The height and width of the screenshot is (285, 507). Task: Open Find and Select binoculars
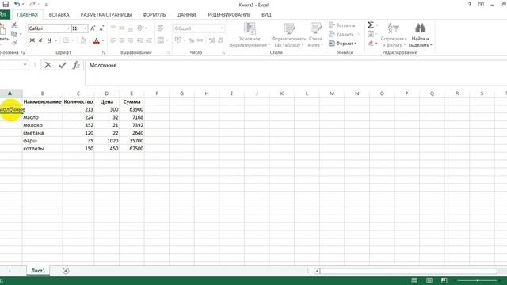click(420, 35)
